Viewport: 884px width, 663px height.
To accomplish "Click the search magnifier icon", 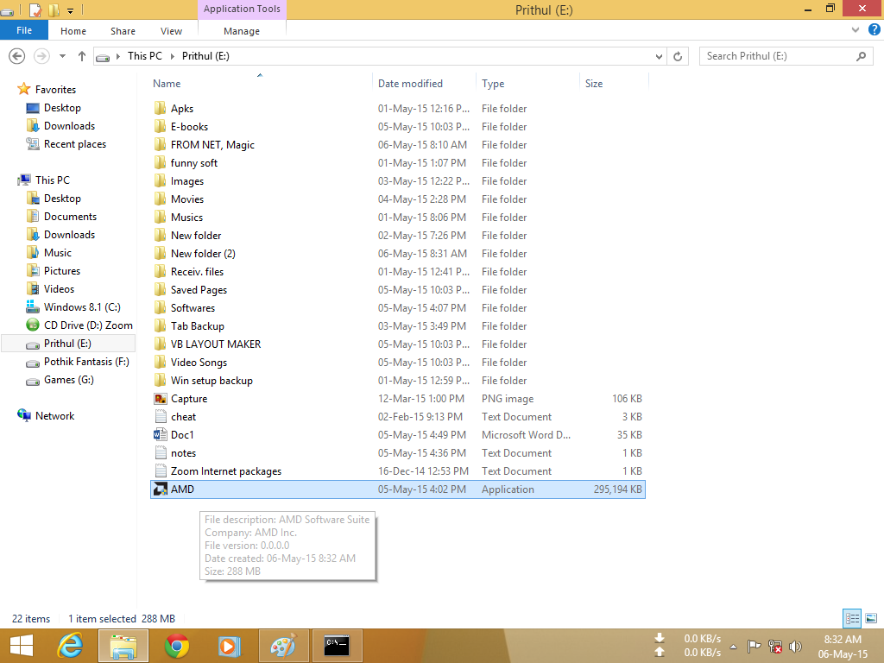I will click(861, 56).
